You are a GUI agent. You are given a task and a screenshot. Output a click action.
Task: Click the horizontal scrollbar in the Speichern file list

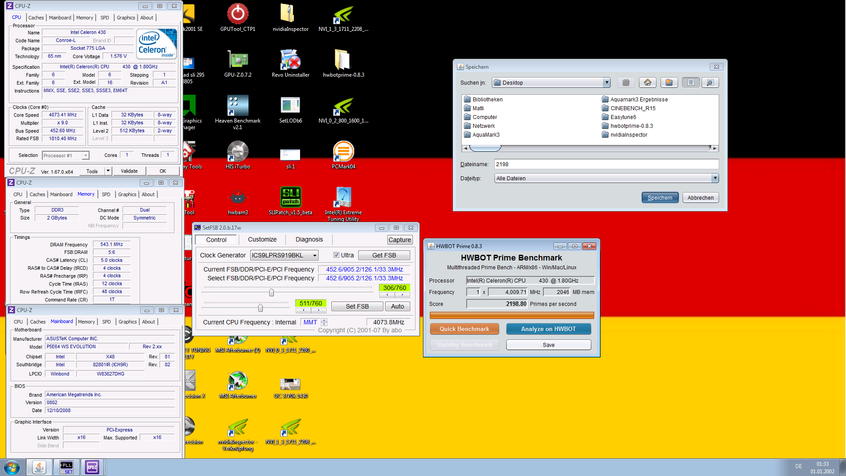tap(590, 148)
